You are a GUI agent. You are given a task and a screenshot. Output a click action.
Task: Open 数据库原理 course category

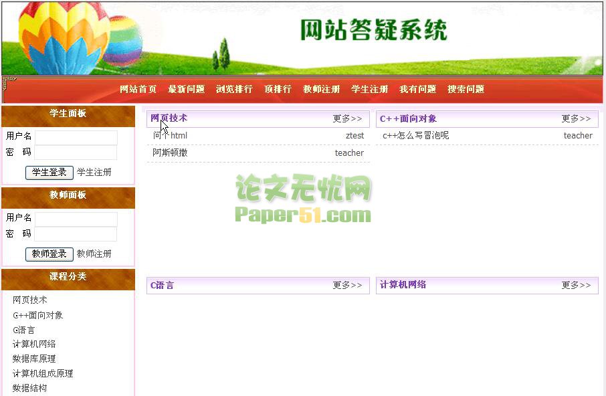coord(34,359)
